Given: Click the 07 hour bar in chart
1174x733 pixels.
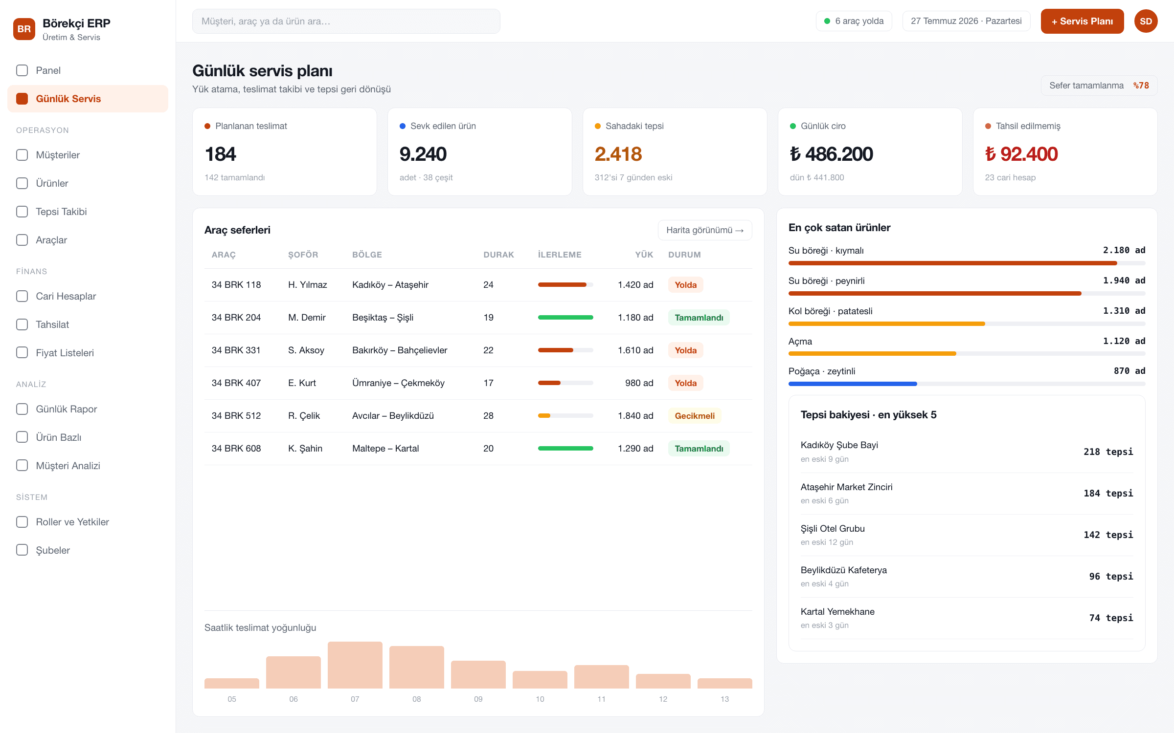Looking at the screenshot, I should [x=355, y=665].
